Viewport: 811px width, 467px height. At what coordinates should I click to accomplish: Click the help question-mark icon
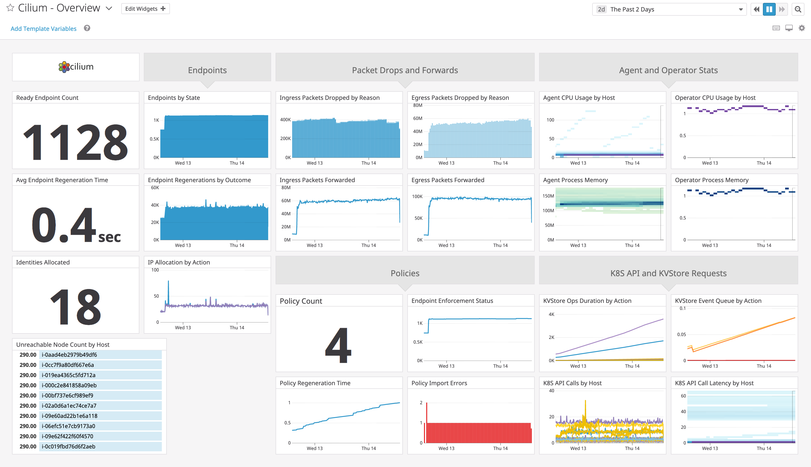tap(87, 28)
